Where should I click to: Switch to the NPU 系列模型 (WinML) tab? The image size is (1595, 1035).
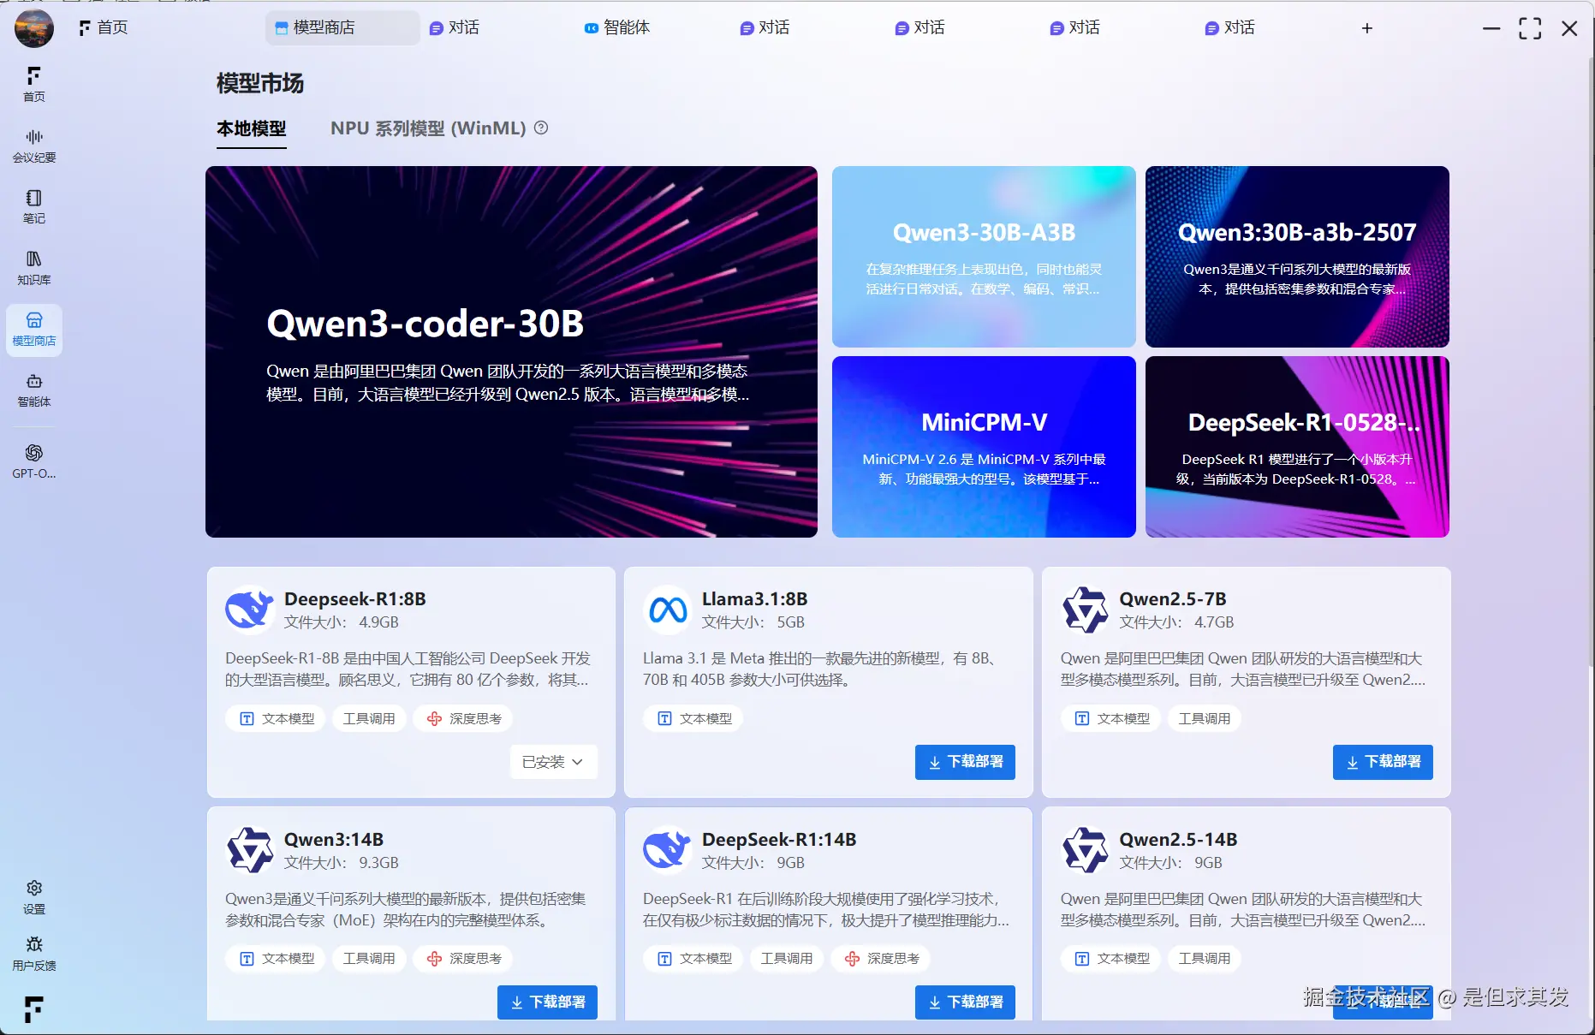428,128
